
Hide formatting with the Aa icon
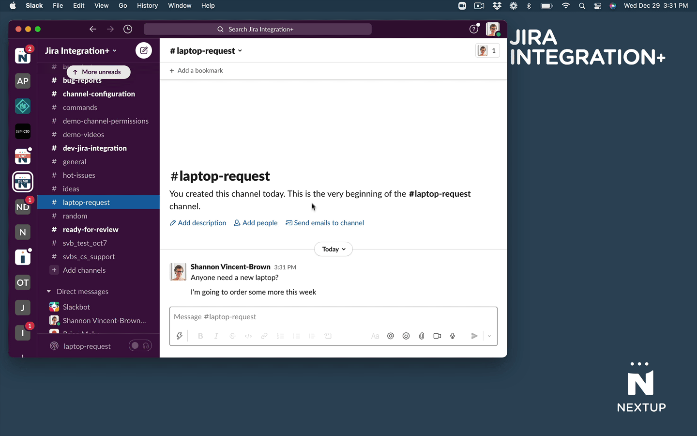(375, 336)
